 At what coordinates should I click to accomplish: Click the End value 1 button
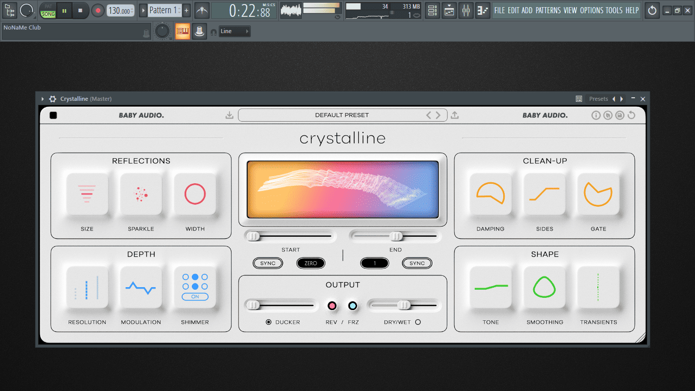(375, 263)
